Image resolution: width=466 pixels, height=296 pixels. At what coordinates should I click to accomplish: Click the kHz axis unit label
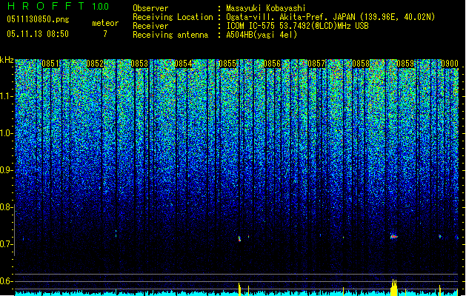[7, 60]
